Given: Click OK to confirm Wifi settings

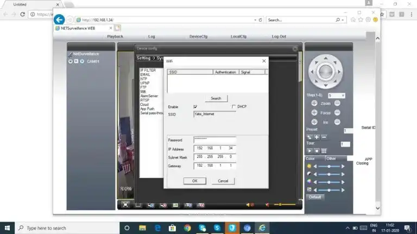Looking at the screenshot, I should coord(194,181).
